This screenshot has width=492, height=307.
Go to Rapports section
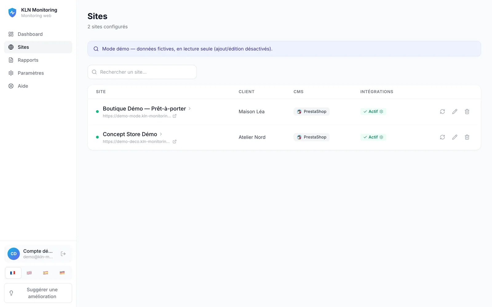(38, 60)
